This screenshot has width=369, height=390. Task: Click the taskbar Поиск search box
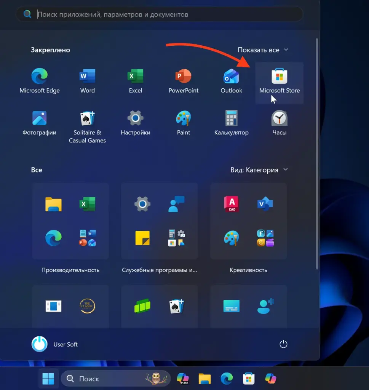(x=116, y=379)
